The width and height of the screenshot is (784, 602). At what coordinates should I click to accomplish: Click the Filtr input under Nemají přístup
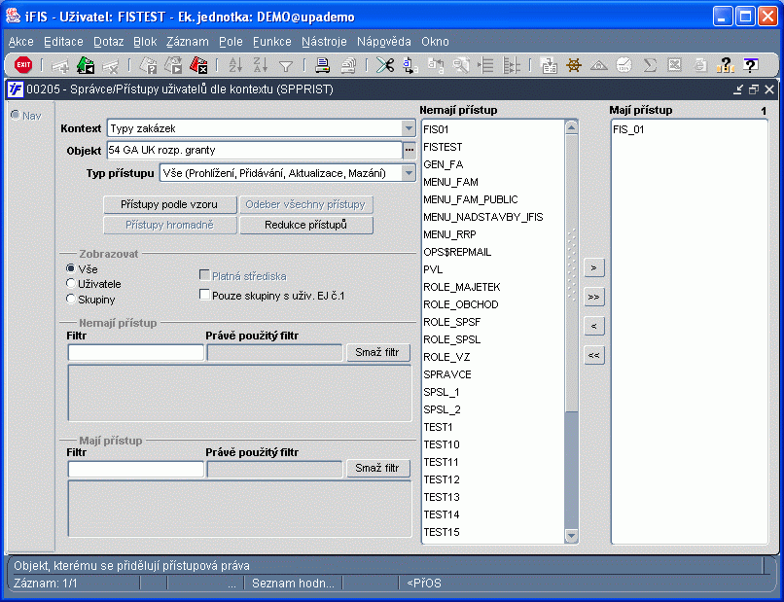[x=136, y=352]
